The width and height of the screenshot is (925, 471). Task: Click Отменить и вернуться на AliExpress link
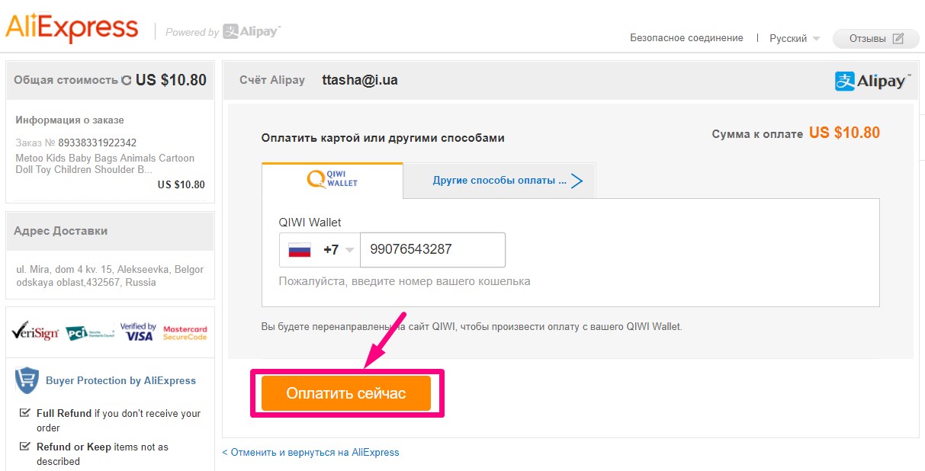tap(310, 452)
